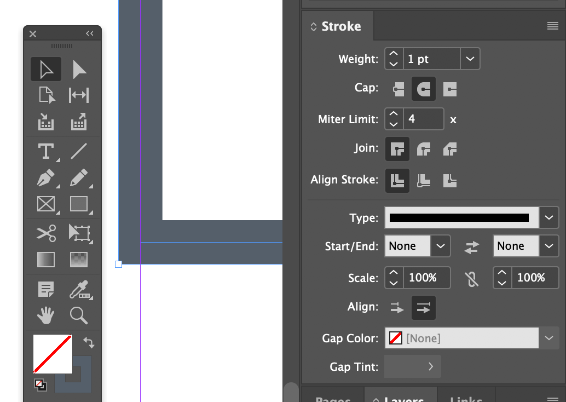Collapse the Tools panel

(90, 33)
